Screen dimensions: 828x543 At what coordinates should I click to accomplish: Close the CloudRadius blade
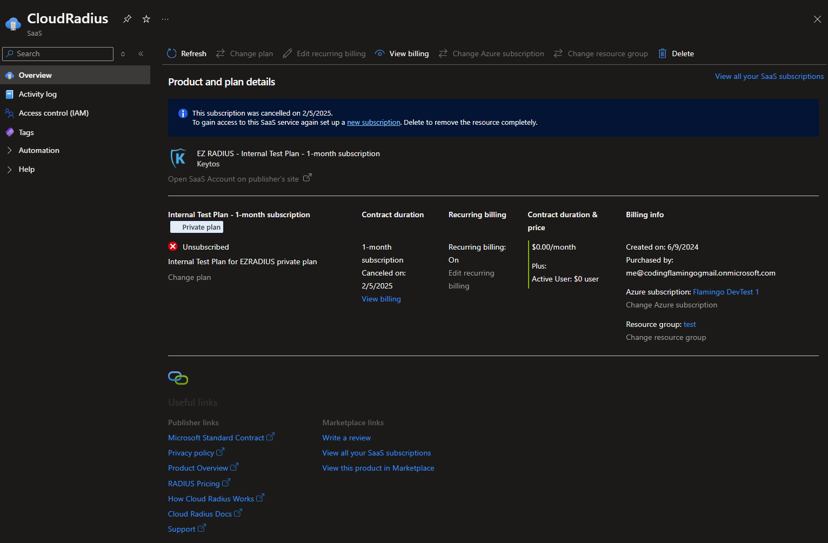click(817, 19)
